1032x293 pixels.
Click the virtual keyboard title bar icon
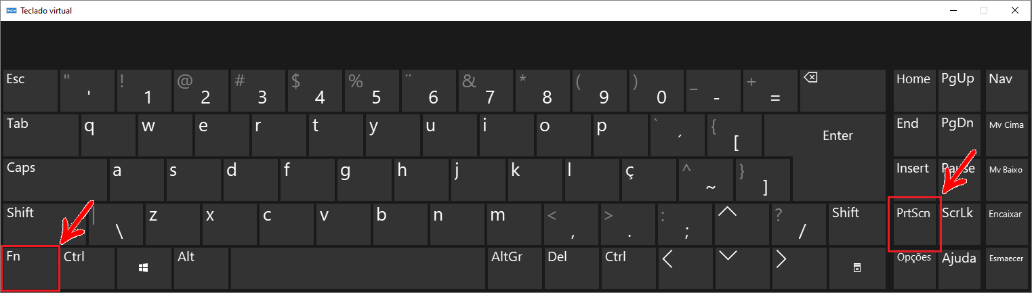pyautogui.click(x=11, y=10)
